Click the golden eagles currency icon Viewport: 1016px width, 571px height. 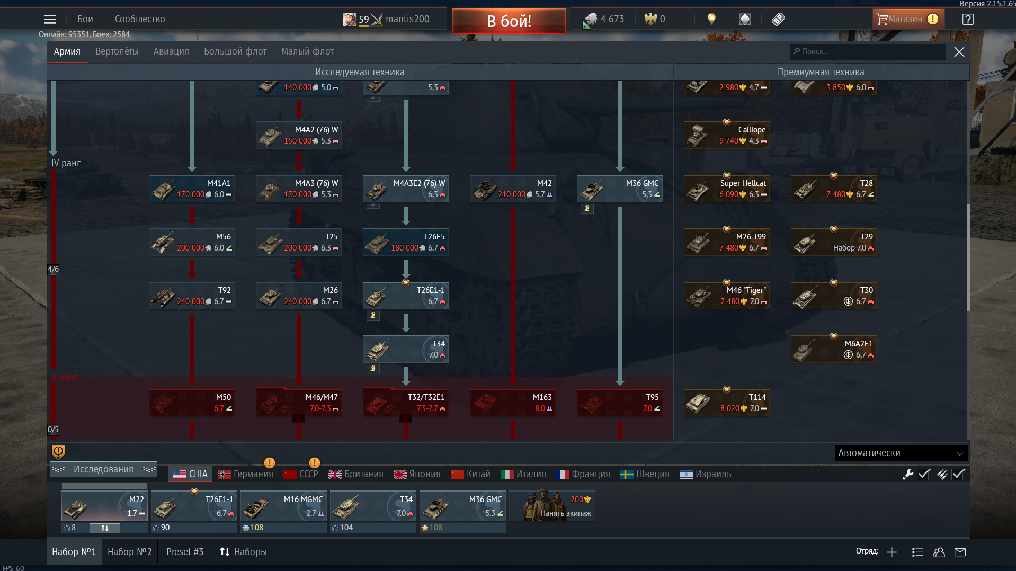[x=650, y=19]
